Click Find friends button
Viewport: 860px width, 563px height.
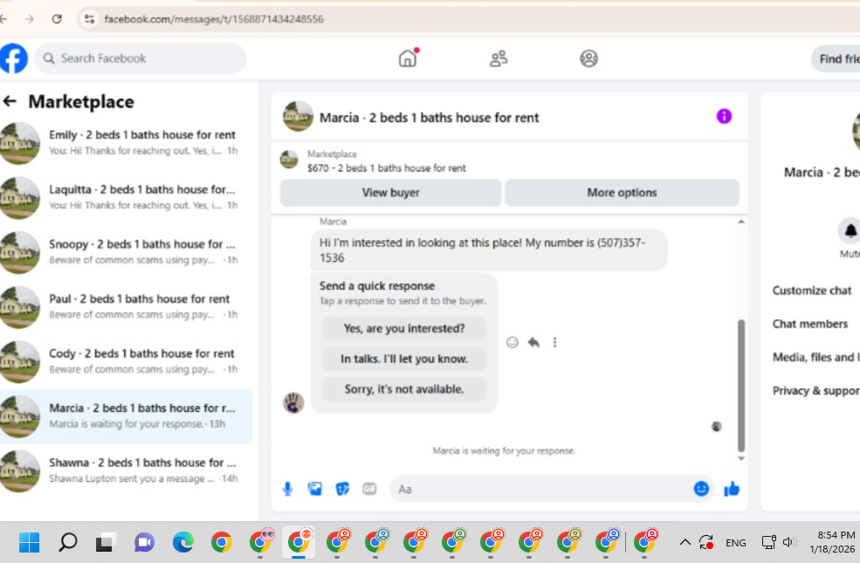pos(836,58)
